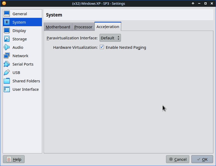216x166 pixels.
Task: Click the "User Interface" label in the sidebar
Action: [x=25, y=89]
